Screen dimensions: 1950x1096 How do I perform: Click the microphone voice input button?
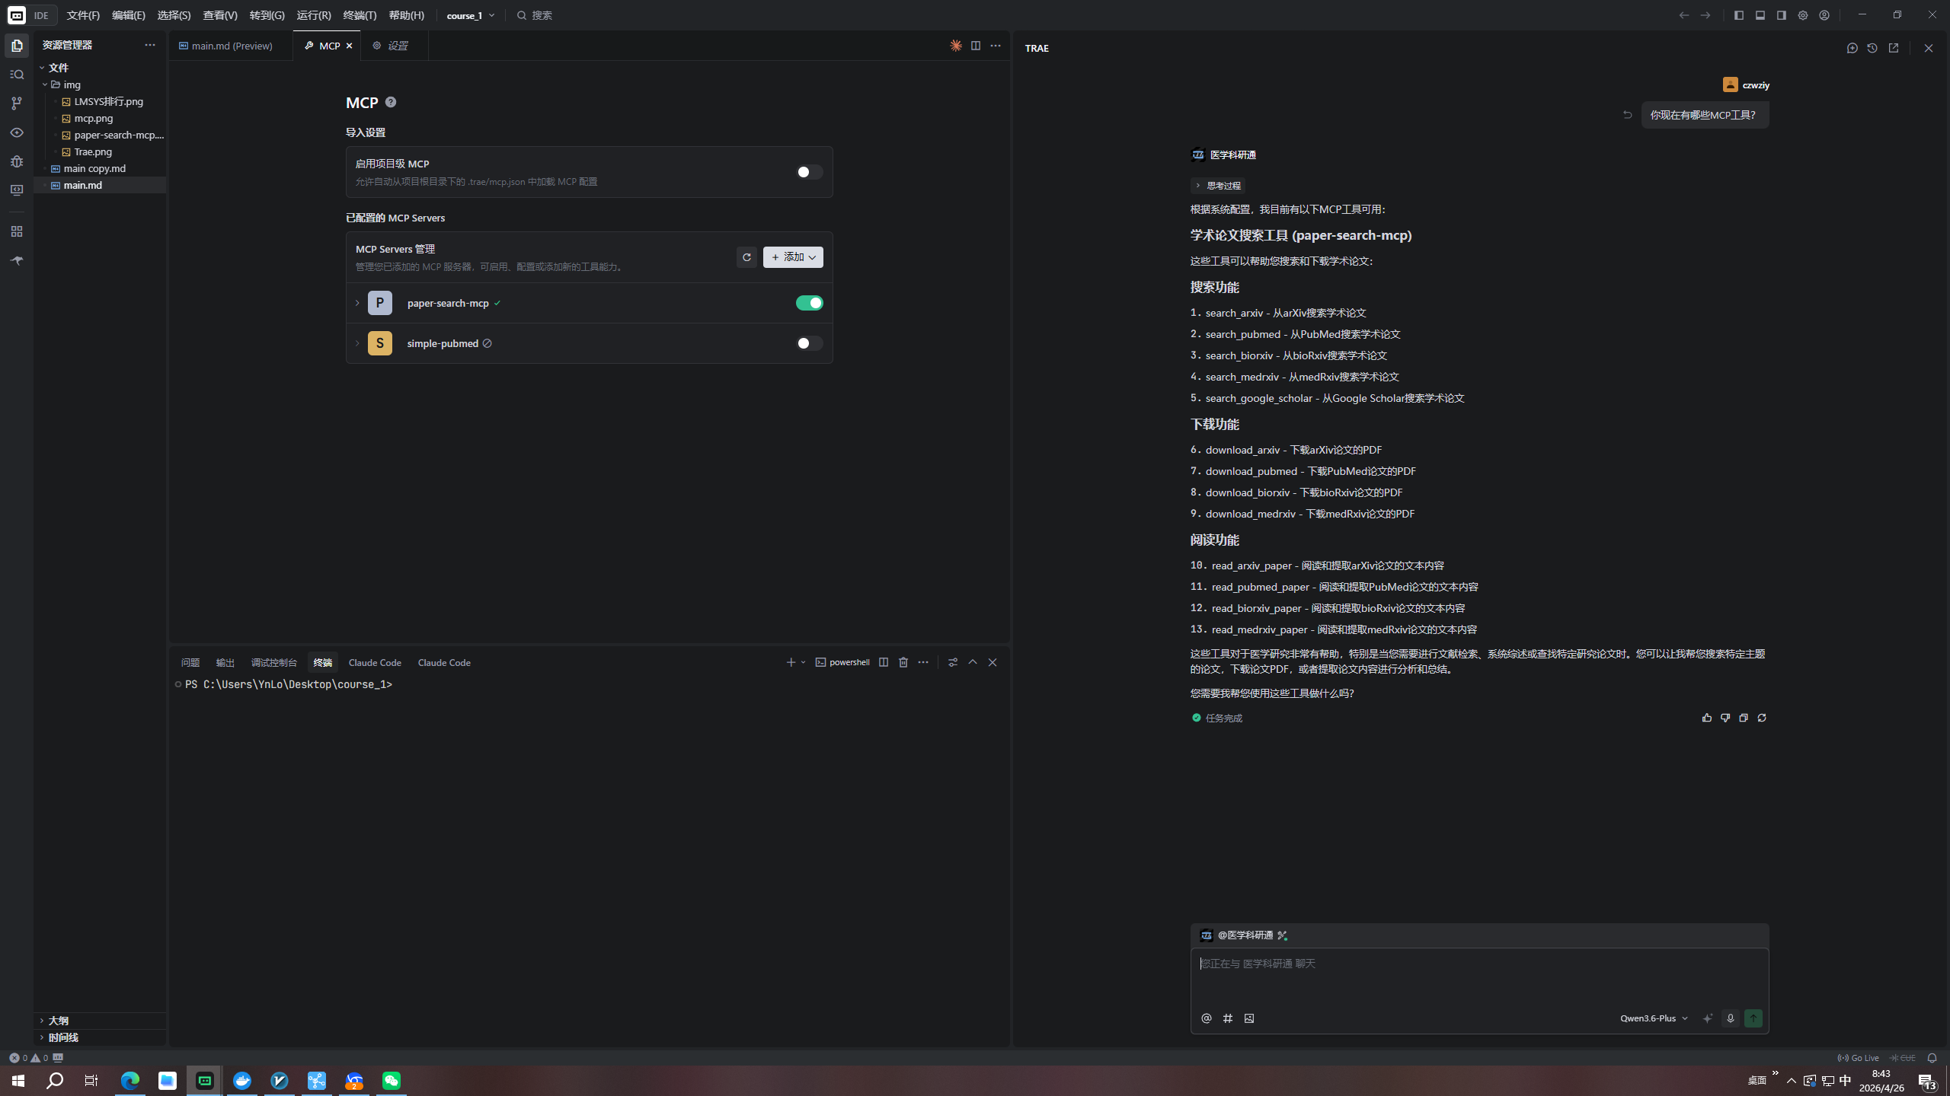[1731, 1018]
